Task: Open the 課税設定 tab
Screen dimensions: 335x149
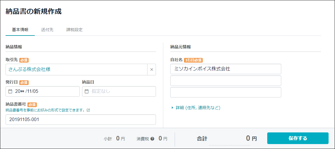Action: 74,30
